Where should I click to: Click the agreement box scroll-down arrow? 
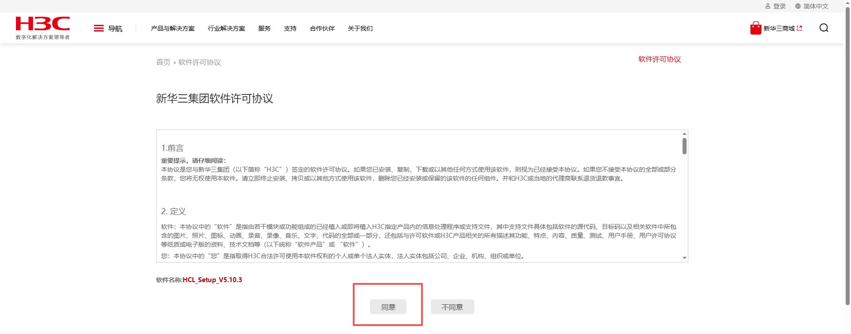click(x=684, y=258)
